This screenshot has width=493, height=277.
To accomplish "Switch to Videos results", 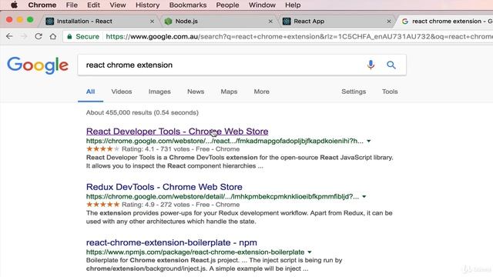I will click(x=122, y=92).
